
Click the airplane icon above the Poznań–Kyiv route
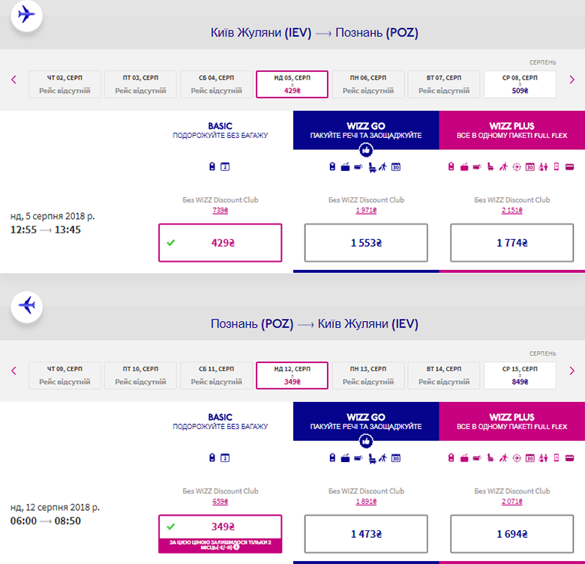point(27,305)
